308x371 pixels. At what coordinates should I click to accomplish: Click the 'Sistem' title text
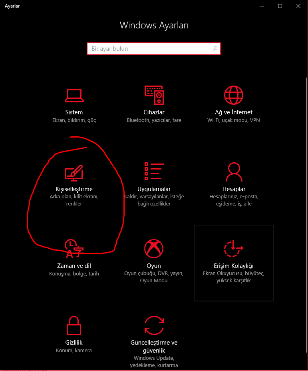coord(74,112)
